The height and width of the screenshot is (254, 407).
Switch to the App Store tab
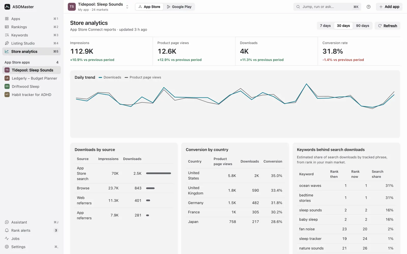tap(149, 7)
